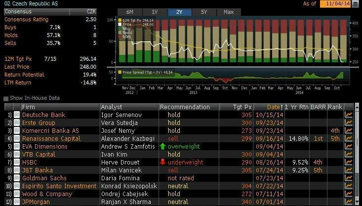Open the Goldman Sachs firm link
Image resolution: width=362 pixels, height=206 pixels.
point(44,178)
